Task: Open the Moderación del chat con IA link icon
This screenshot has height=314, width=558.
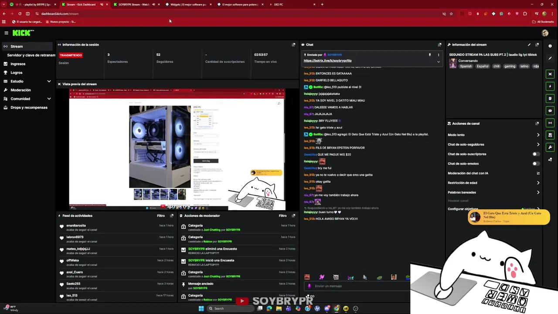Action: pos(538,173)
